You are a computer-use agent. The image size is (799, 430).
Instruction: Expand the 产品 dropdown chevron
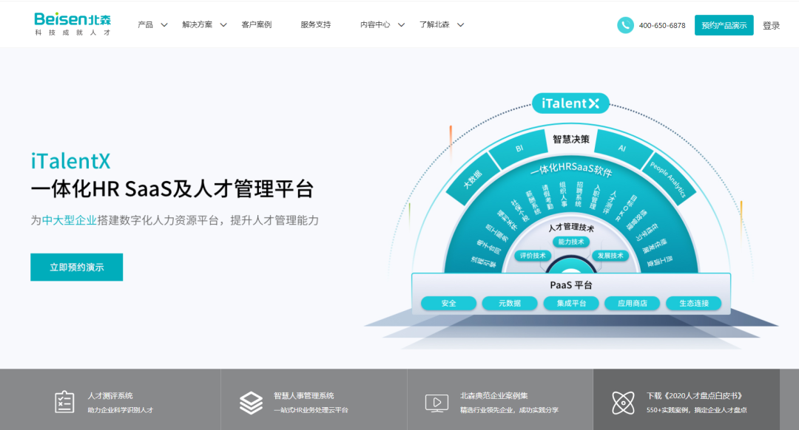click(164, 25)
